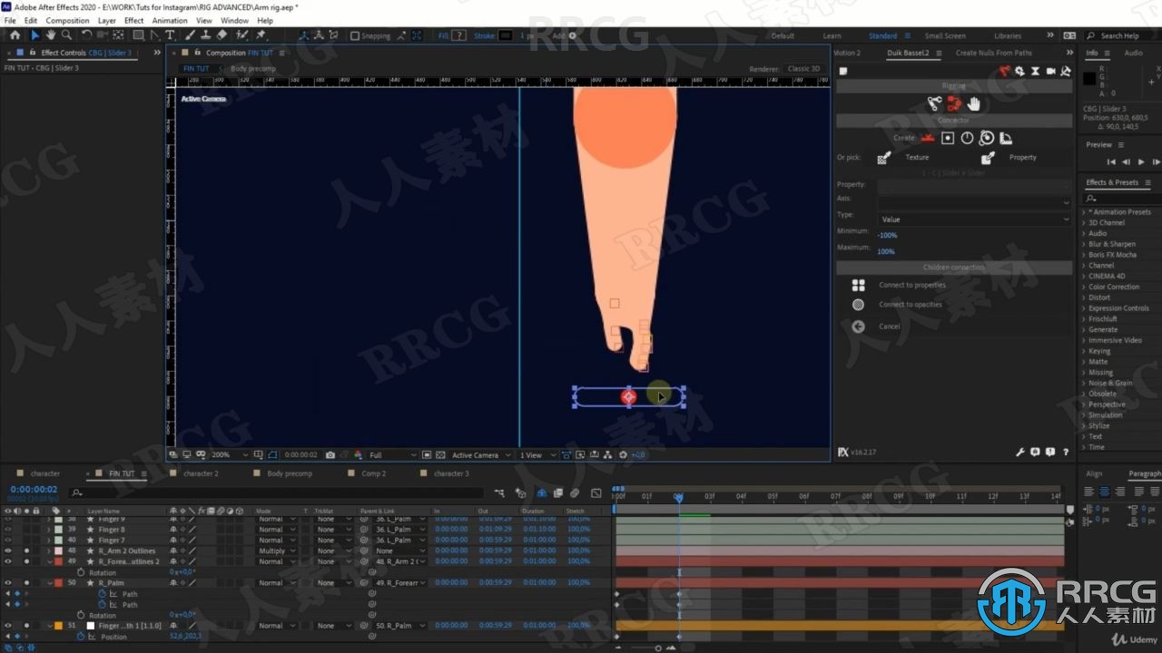Open the Duik notes icon

pyautogui.click(x=842, y=71)
